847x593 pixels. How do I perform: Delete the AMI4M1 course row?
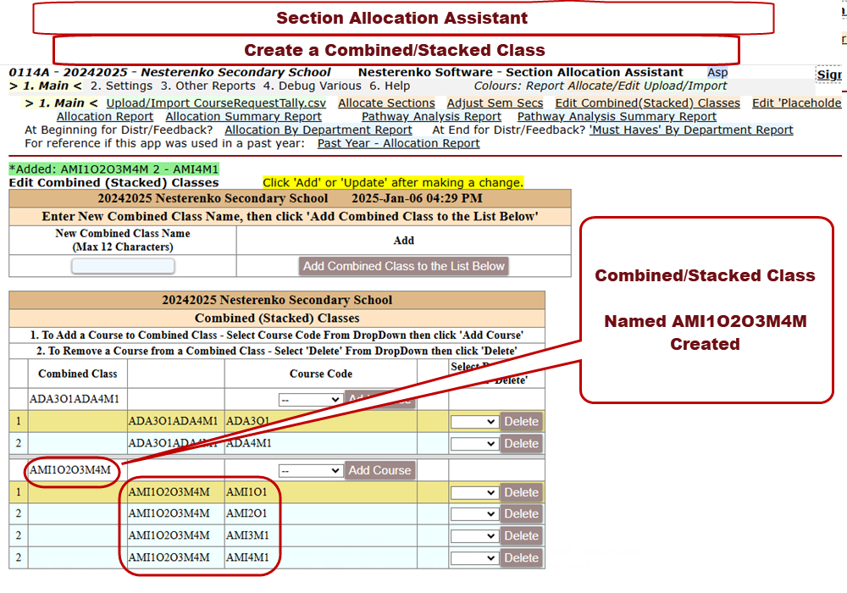[521, 557]
